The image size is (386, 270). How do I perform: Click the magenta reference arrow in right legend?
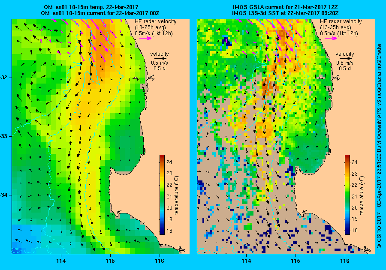point(331,38)
